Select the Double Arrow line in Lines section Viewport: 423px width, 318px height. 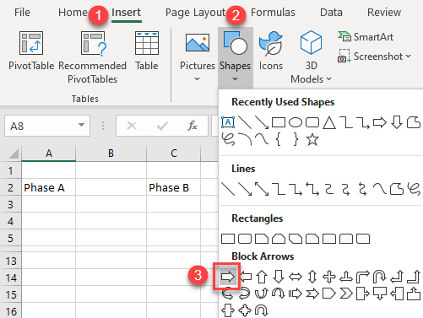(x=262, y=189)
